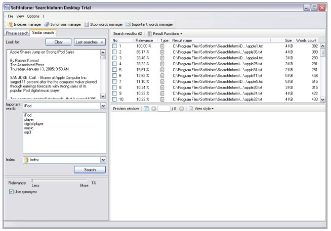Open the Indexes manager toolbar icon

(10, 24)
